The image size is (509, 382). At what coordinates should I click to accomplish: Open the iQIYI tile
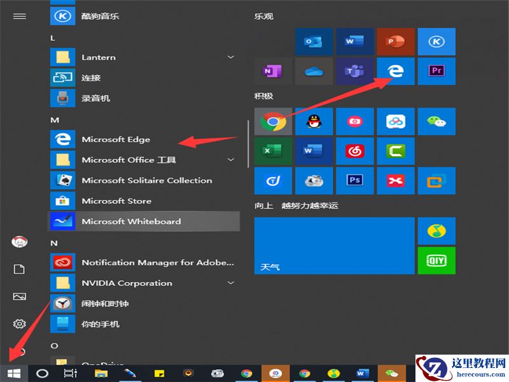(436, 260)
